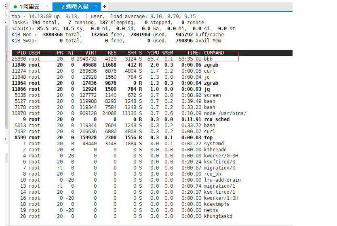Image resolution: width=337 pixels, height=226 pixels.
Task: Click rcu_bh process name
Action: 213,174
